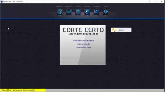Close the Corte Certo window

pos(161,2)
